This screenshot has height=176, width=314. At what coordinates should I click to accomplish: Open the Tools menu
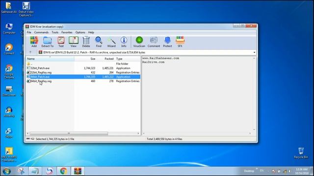[x=55, y=32]
